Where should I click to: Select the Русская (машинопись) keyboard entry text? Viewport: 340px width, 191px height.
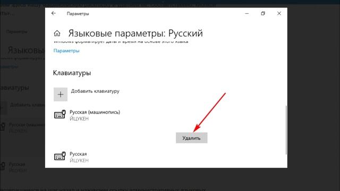click(x=95, y=112)
